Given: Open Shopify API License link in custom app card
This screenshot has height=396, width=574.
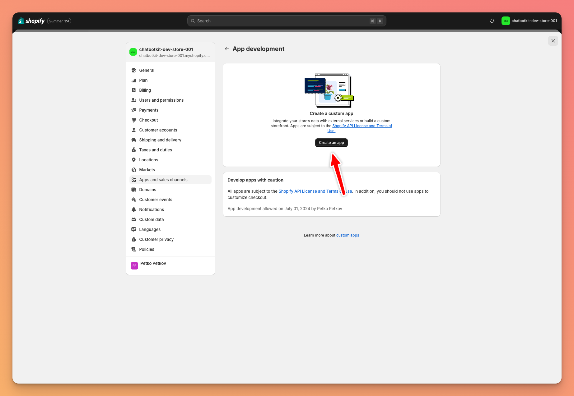Looking at the screenshot, I should (x=362, y=126).
